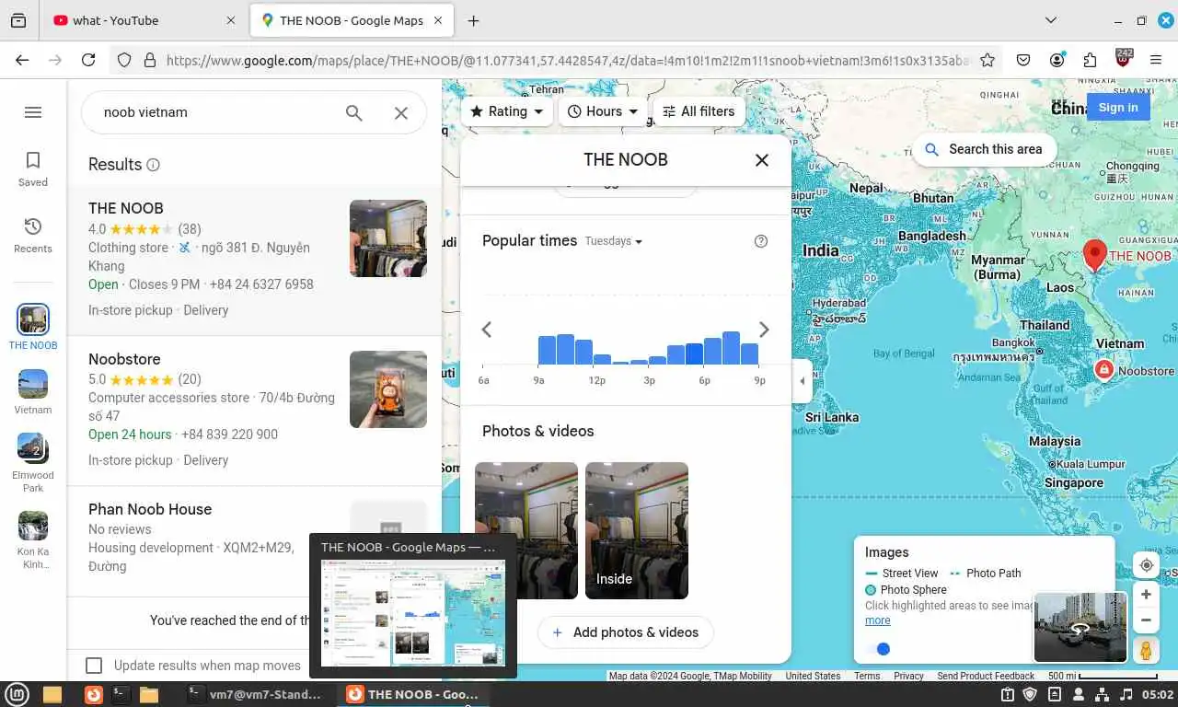Click the 'noob vietnam' search field
1178x707 pixels.
click(217, 112)
